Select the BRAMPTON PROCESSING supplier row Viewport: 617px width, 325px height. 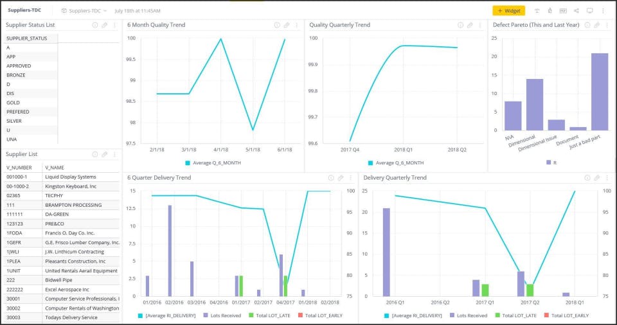[62, 205]
